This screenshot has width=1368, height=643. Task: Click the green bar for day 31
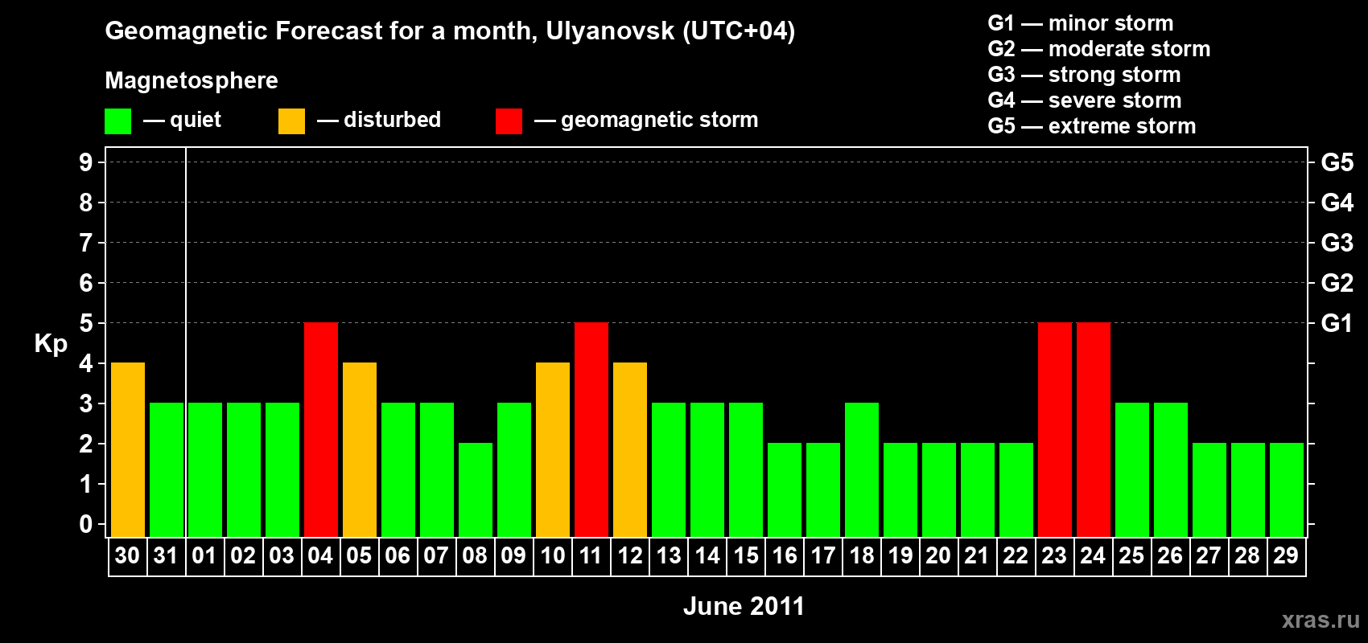tap(167, 469)
